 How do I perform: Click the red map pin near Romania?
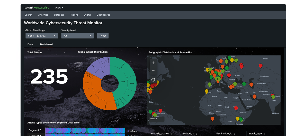(x=229, y=75)
